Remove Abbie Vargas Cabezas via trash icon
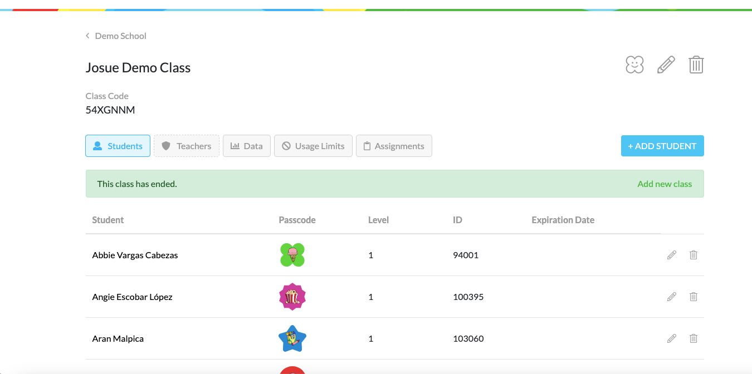 pos(694,255)
